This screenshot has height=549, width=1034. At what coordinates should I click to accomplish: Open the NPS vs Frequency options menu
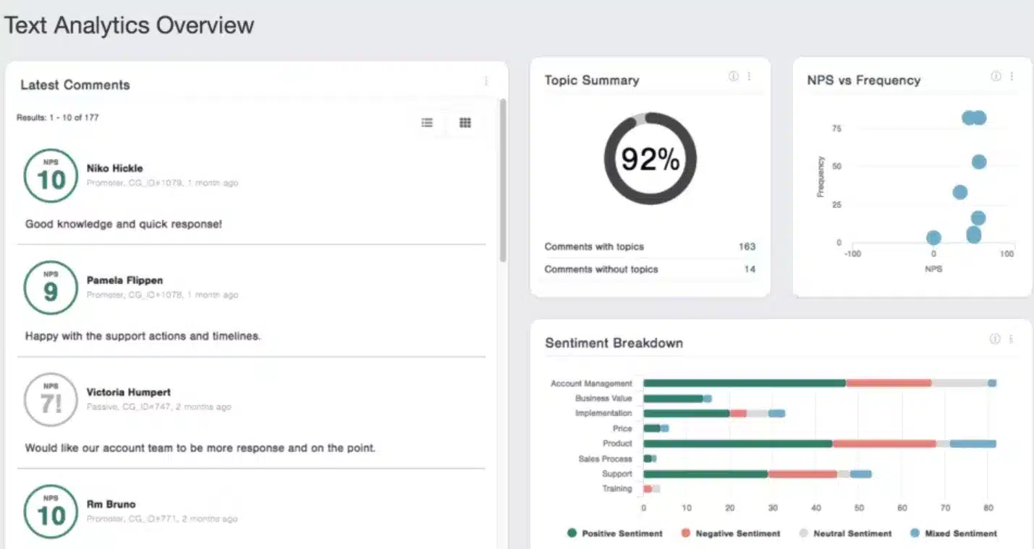coord(1012,76)
